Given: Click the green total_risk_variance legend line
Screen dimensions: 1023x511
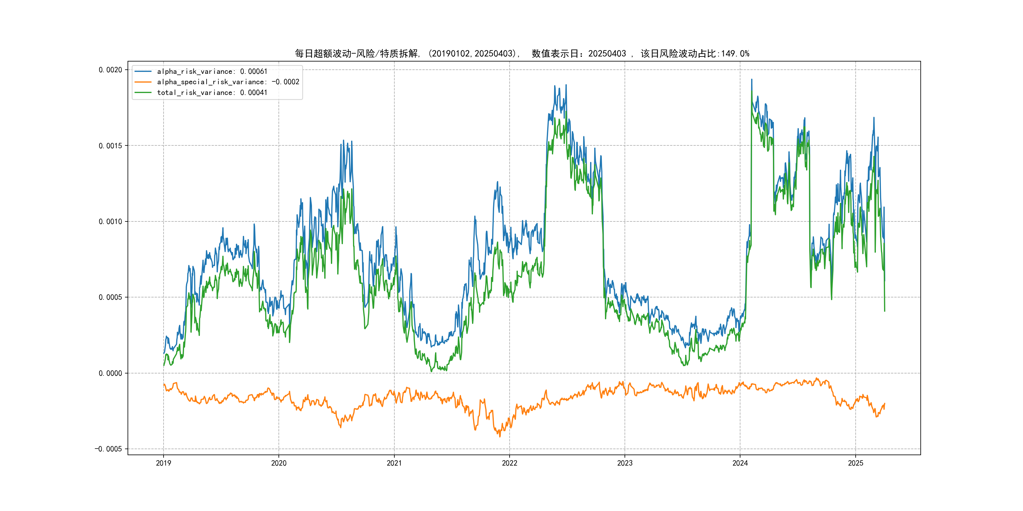Looking at the screenshot, I should (x=143, y=92).
